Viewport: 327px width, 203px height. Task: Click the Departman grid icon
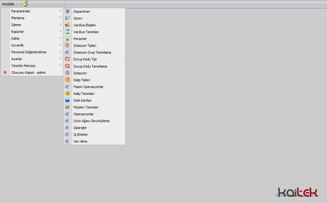tap(67, 11)
